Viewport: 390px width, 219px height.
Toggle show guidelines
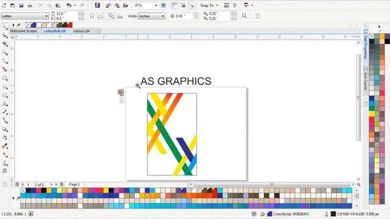tap(192, 5)
